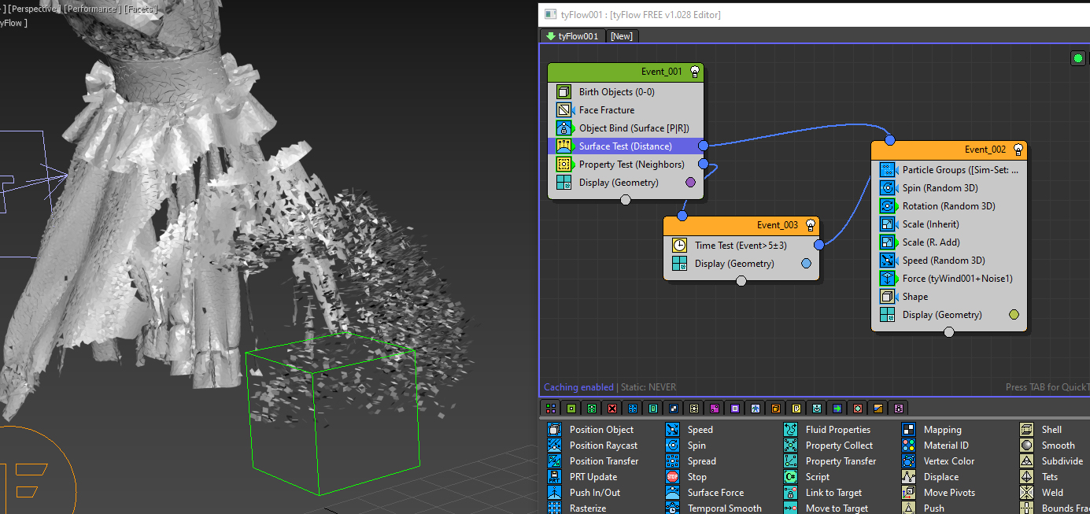
Task: Select the red X operator category icon
Action: coord(612,409)
